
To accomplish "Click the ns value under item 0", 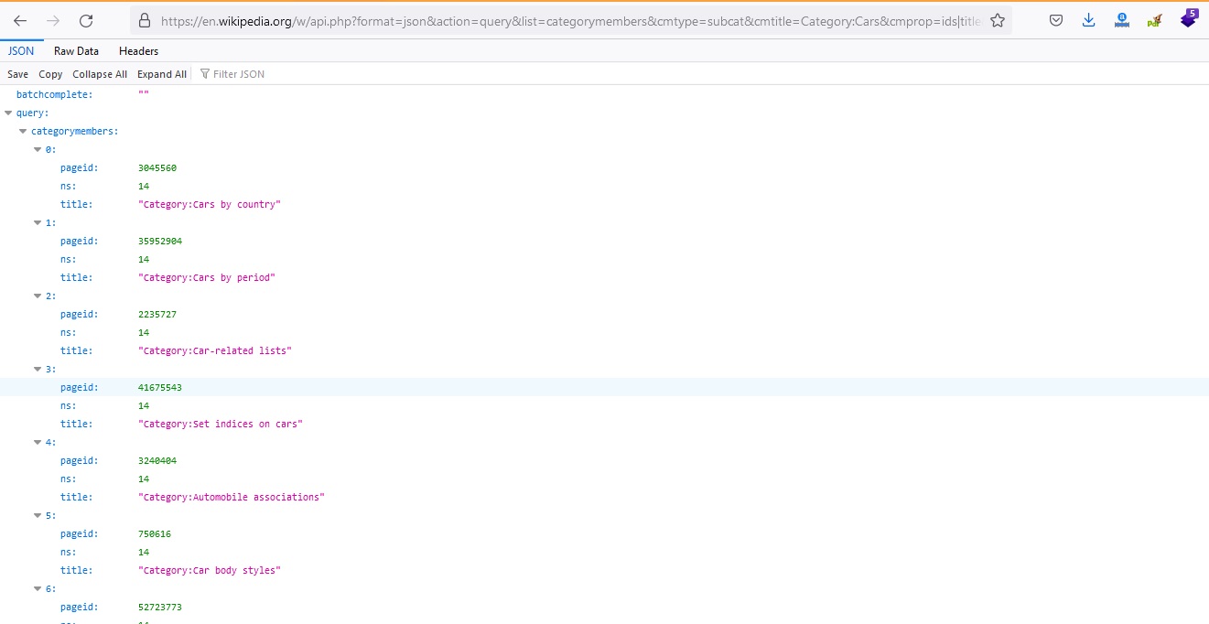I will [x=144, y=187].
